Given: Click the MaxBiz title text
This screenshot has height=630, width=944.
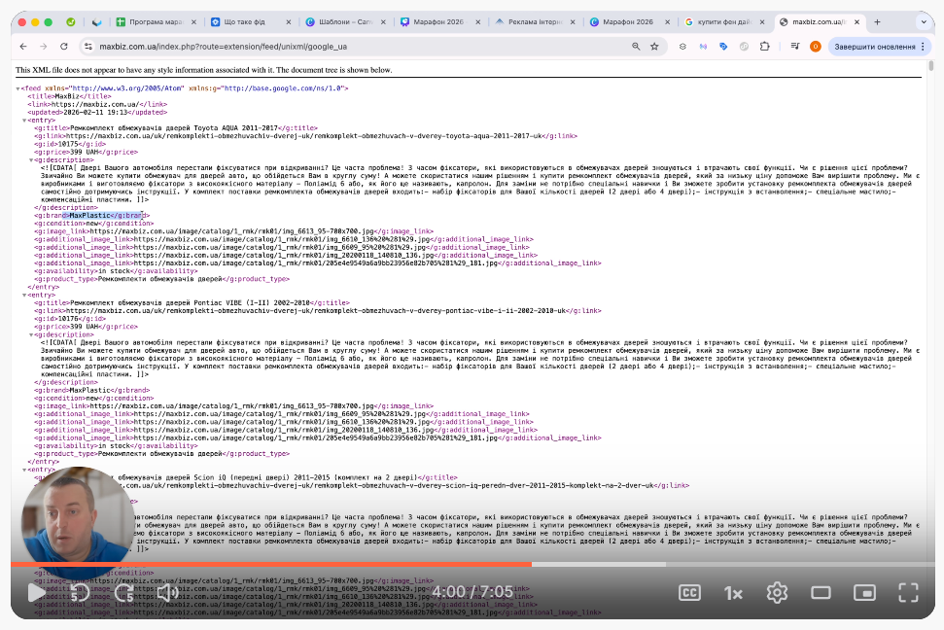Looking at the screenshot, I should click(x=67, y=96).
